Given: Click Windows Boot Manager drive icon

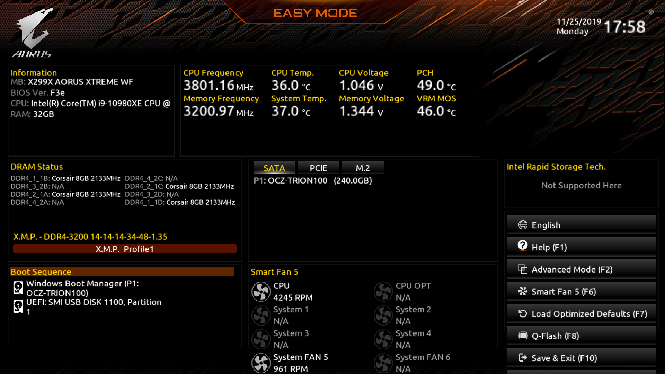Looking at the screenshot, I should 18,288.
